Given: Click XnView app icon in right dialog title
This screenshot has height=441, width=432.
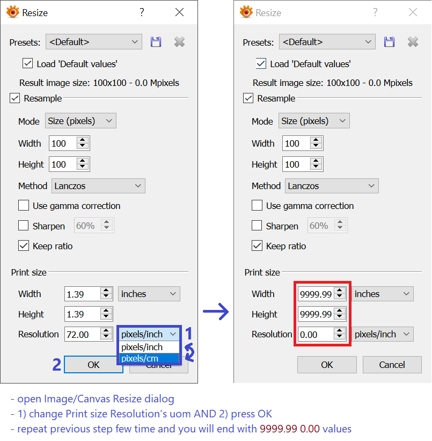Looking at the screenshot, I should 246,12.
